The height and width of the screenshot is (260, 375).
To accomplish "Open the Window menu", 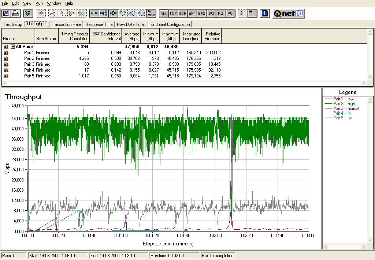I will coord(54,3).
